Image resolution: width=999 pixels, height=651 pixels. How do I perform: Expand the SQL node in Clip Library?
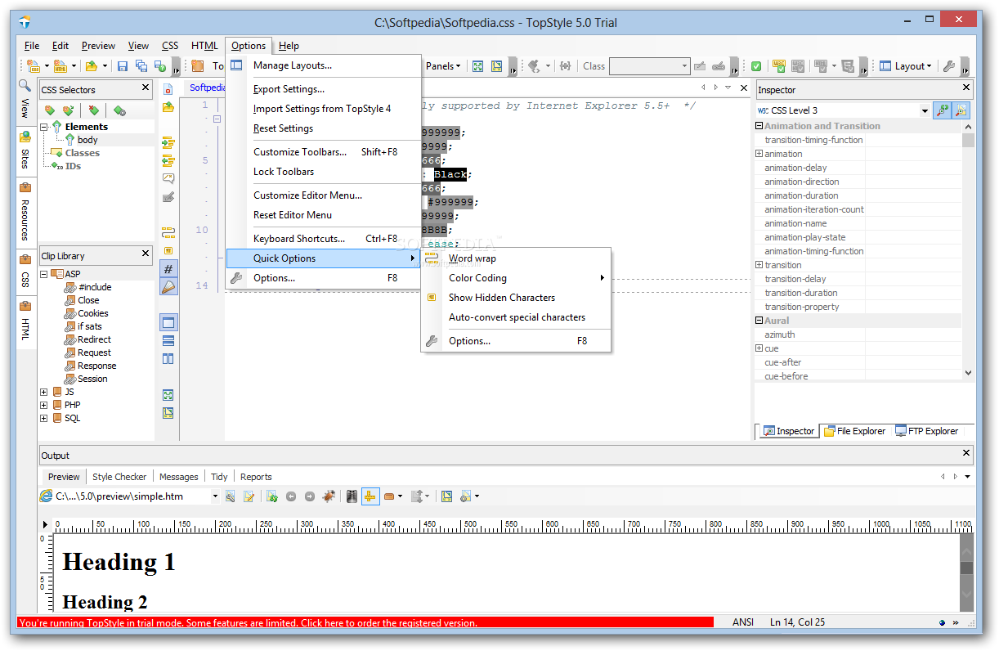(44, 418)
